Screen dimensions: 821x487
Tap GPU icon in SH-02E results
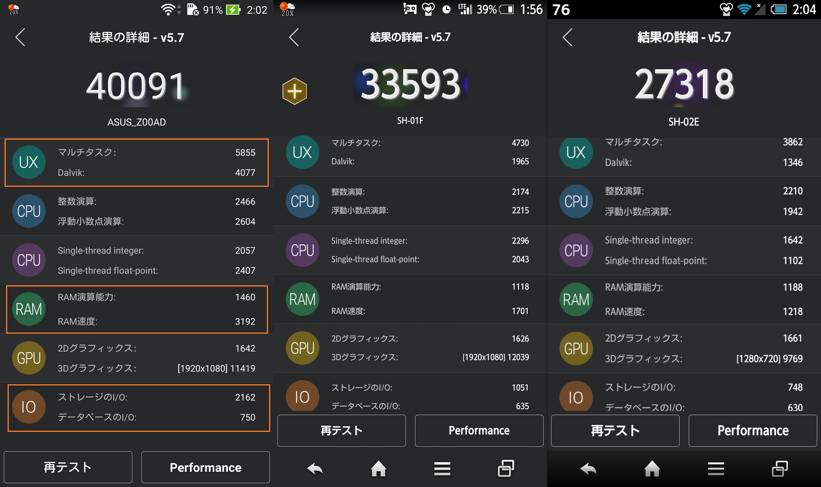tap(576, 349)
